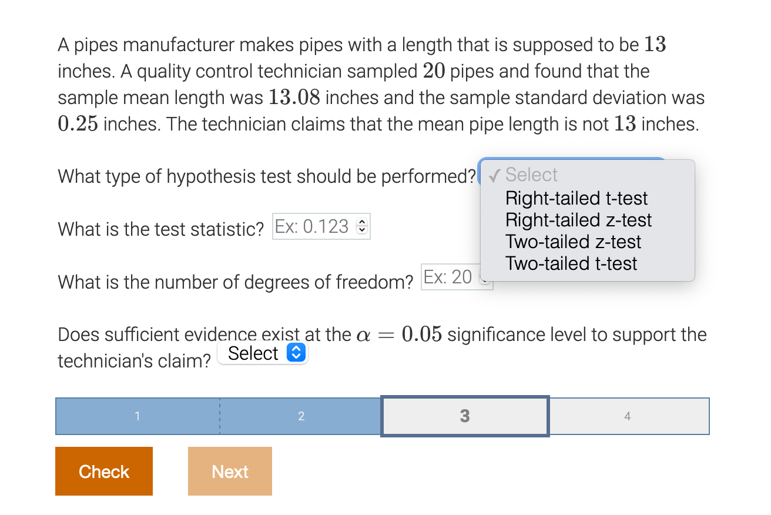The width and height of the screenshot is (771, 515).
Task: Click highlighted step 3 in the progress bar
Action: 465,416
